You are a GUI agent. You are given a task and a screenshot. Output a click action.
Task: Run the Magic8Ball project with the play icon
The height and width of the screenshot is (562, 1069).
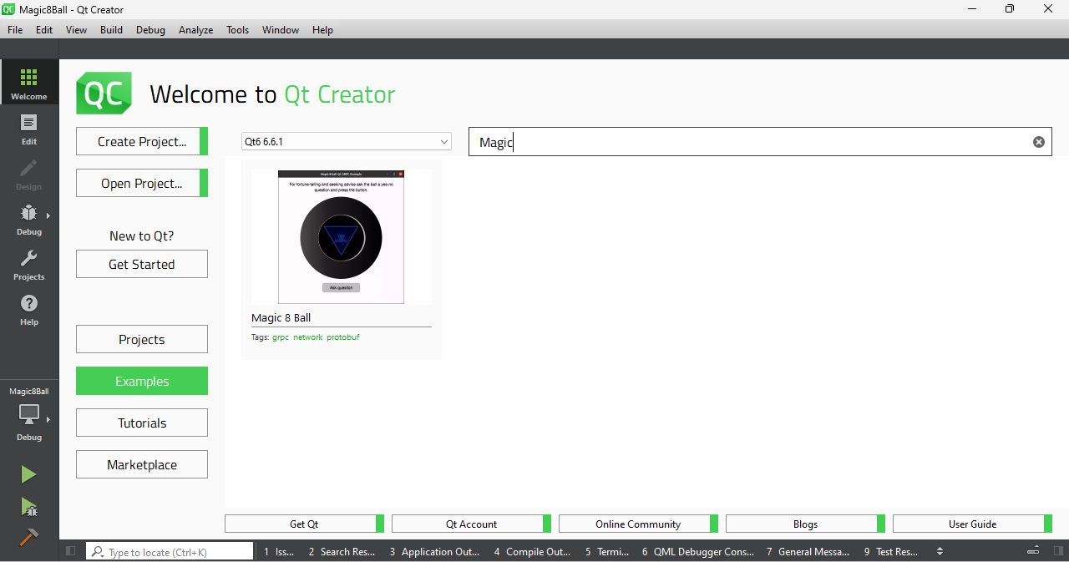(x=28, y=473)
